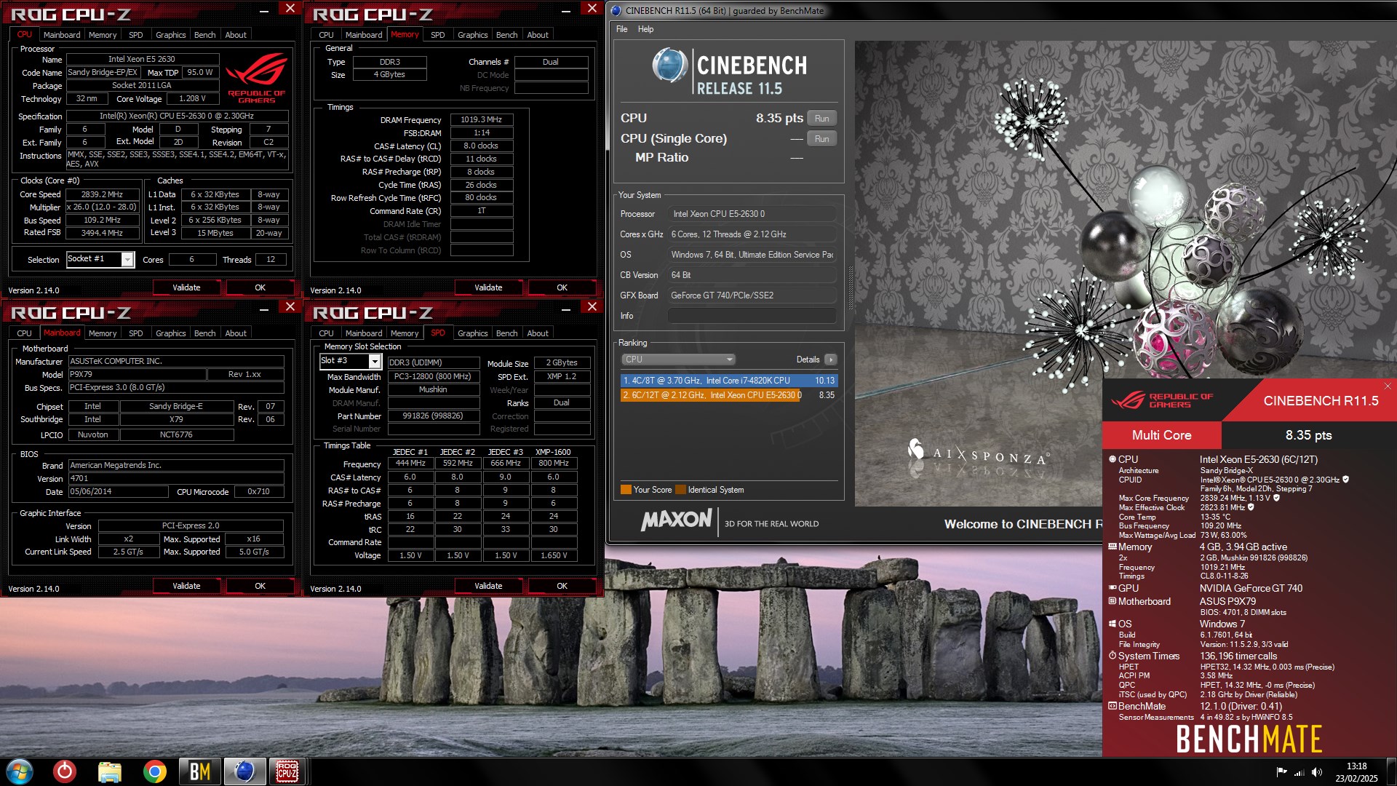Launch Google Chrome from the taskbar

click(x=154, y=771)
